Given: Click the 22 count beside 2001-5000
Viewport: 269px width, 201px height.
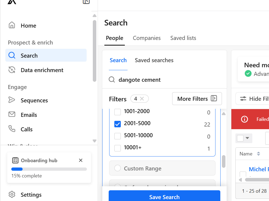Looking at the screenshot, I should (x=207, y=124).
